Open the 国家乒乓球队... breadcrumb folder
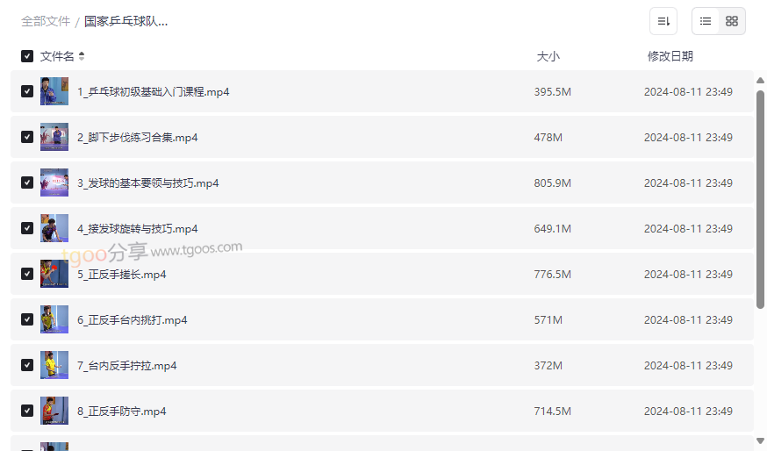 pyautogui.click(x=126, y=22)
